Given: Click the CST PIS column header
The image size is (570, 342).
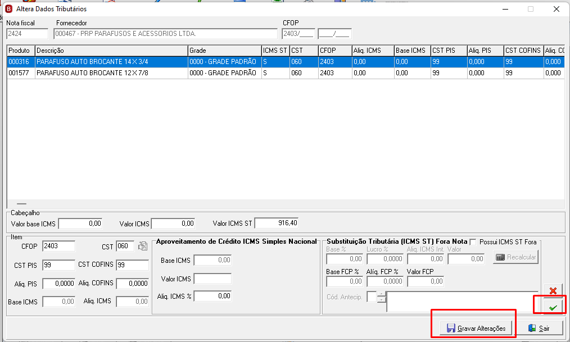Looking at the screenshot, I should (449, 51).
